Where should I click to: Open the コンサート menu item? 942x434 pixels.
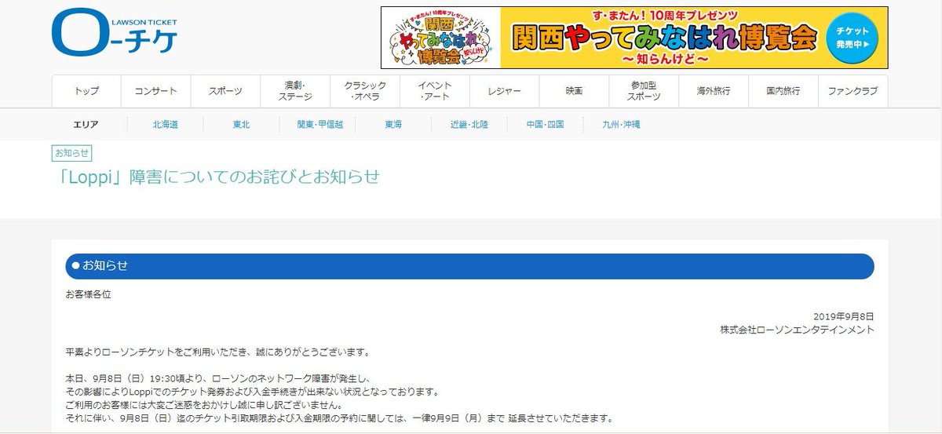click(x=155, y=91)
